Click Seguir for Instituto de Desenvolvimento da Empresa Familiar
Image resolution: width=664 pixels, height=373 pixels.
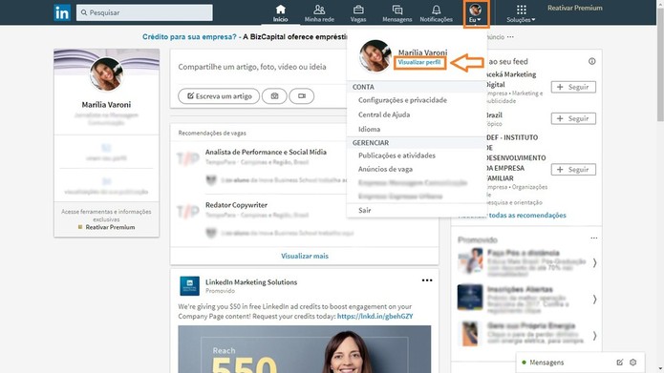[x=573, y=169]
